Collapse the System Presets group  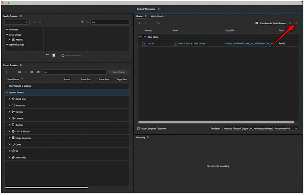coord(6,92)
